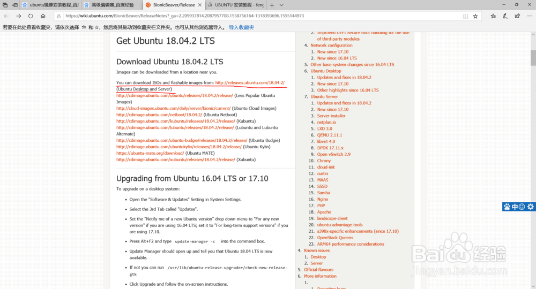The image size is (536, 289).
Task: Click QEMU 2.11.1 contents link
Action: point(329,135)
